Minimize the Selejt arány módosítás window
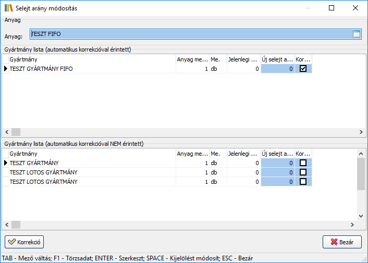The width and height of the screenshot is (368, 263). tap(308, 8)
